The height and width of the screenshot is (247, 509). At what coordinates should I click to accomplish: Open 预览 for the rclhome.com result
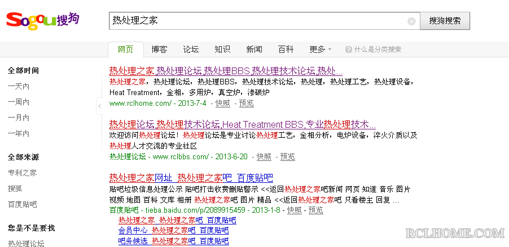point(247,104)
